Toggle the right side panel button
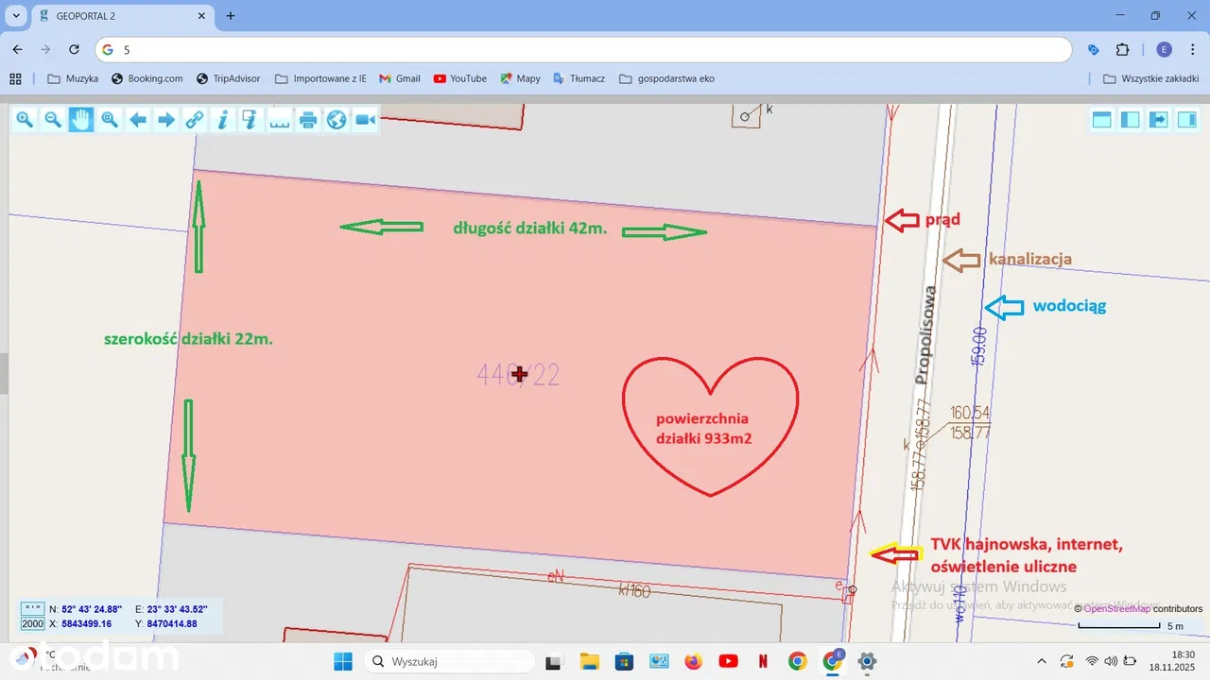The image size is (1210, 680). tap(1186, 119)
